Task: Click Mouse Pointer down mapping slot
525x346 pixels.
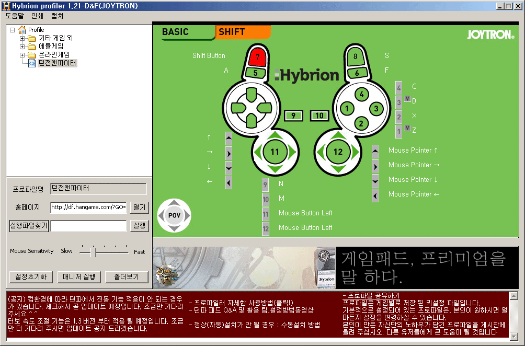Action: [375, 181]
